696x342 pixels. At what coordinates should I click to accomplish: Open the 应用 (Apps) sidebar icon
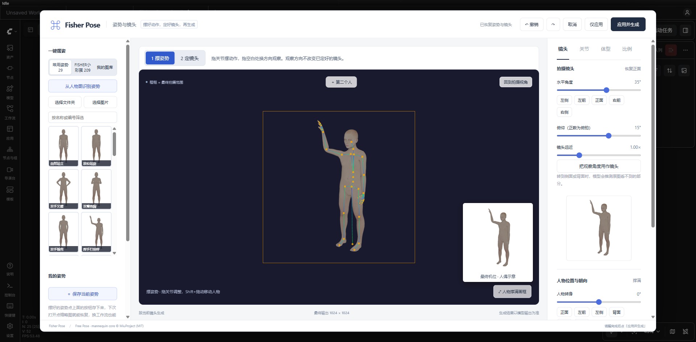tap(10, 132)
